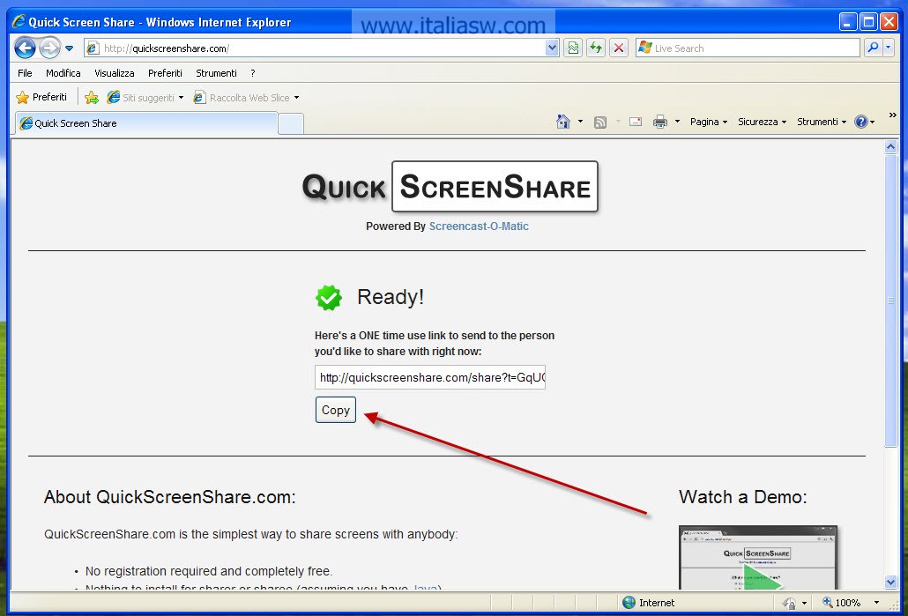Open the search provider options dropdown
908x616 pixels.
(x=889, y=48)
